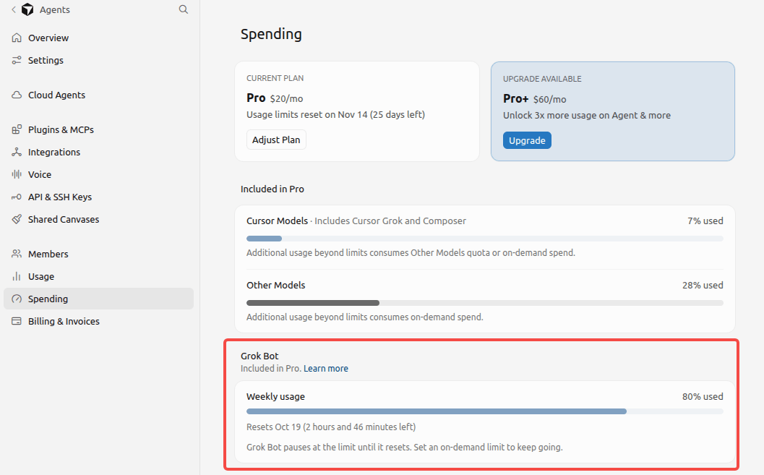Click "Grok Bot pauses at the limit" note

click(x=405, y=448)
